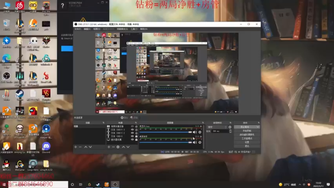Open 场景集合(S) menu in OBS
Image resolution: width=334 pixels, height=188 pixels.
[122, 29]
